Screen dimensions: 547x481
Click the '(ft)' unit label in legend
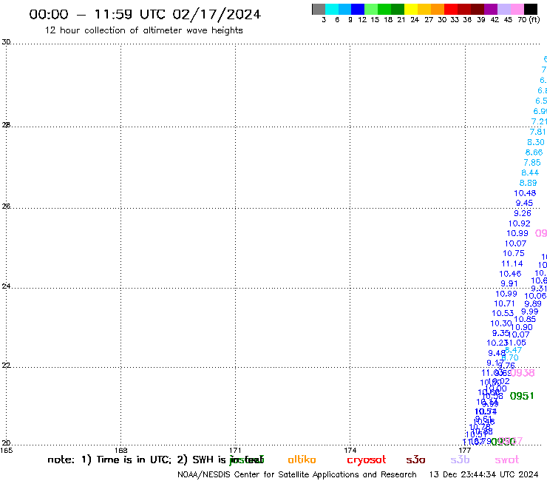[534, 19]
